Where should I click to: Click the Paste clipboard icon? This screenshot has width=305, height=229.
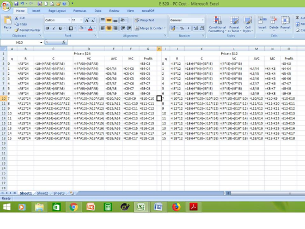coord(8,21)
